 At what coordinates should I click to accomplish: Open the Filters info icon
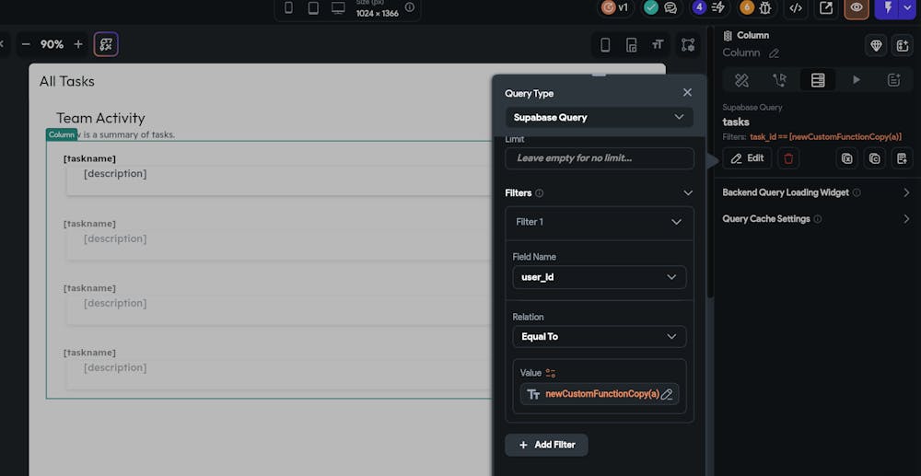[x=539, y=193]
